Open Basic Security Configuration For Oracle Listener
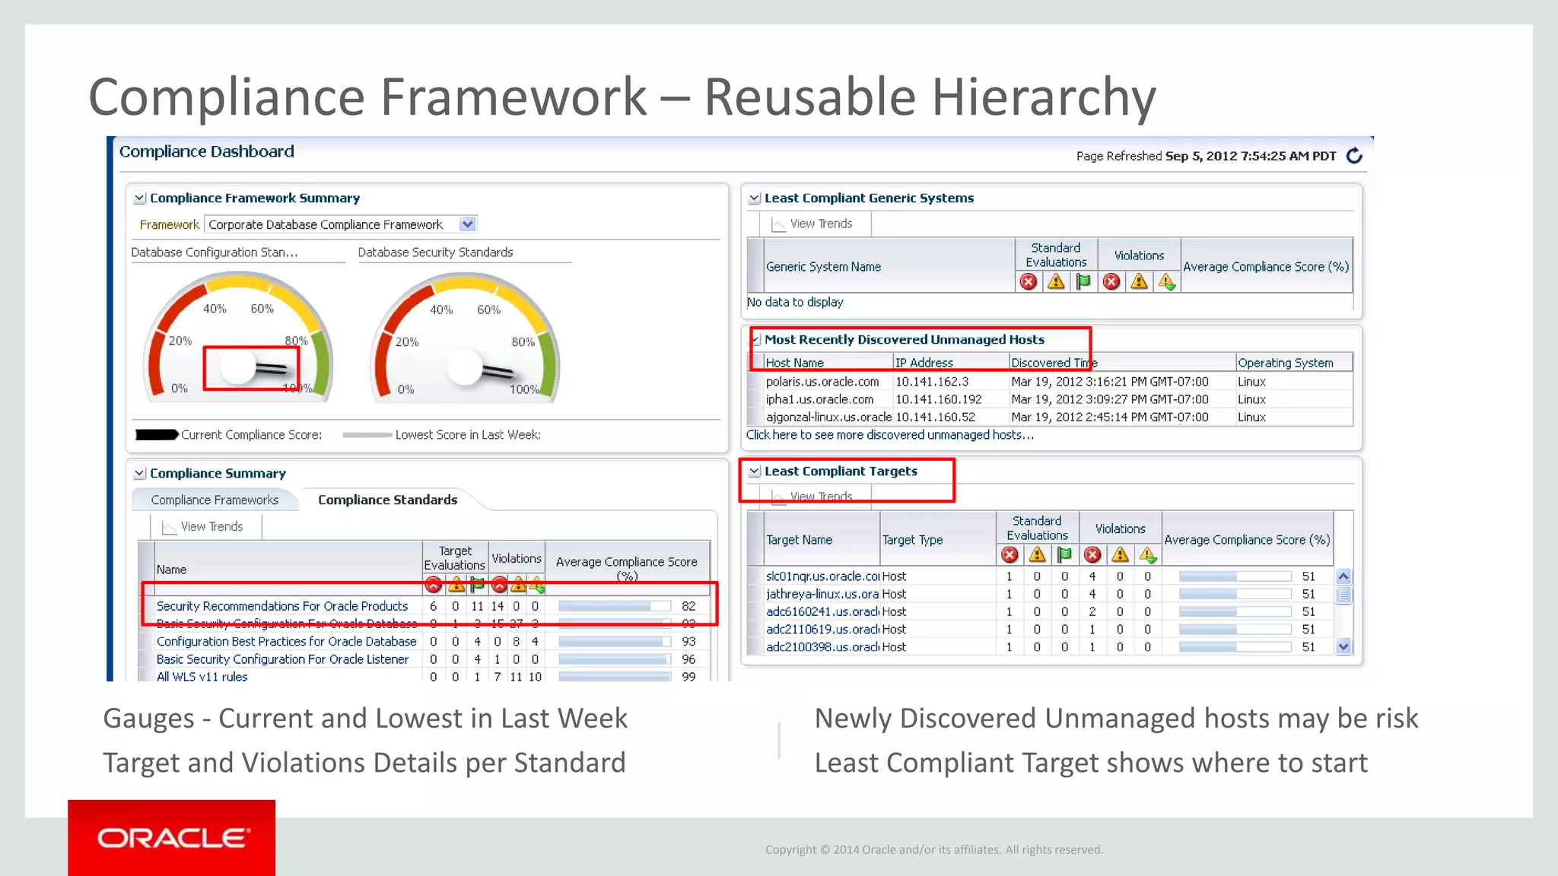 pyautogui.click(x=282, y=659)
